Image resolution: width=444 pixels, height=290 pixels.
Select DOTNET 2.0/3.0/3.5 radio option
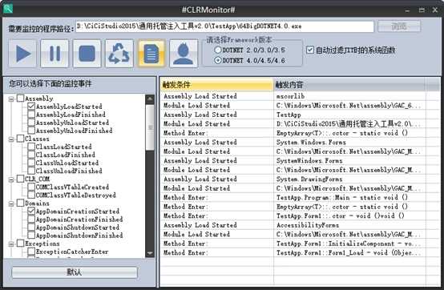pos(217,50)
